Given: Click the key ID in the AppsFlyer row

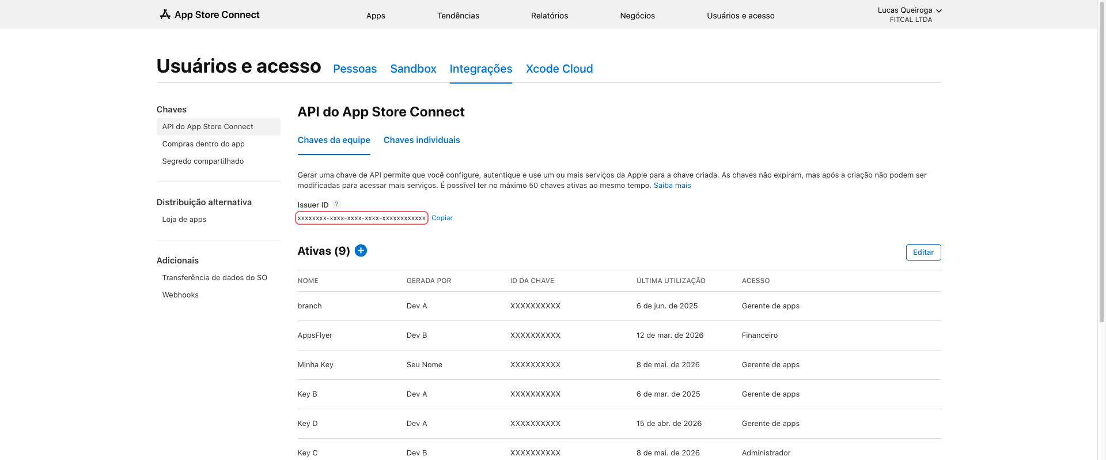Looking at the screenshot, I should coord(536,335).
